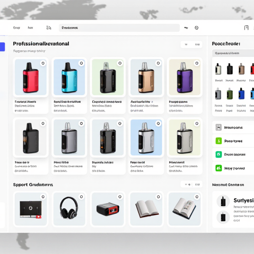Screen dimensions: 254x254
Task: Pick the small gray vape color variant
Action: tap(218, 94)
